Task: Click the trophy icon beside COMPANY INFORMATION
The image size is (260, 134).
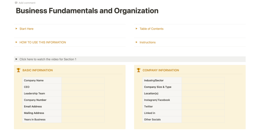Action: 139,70
